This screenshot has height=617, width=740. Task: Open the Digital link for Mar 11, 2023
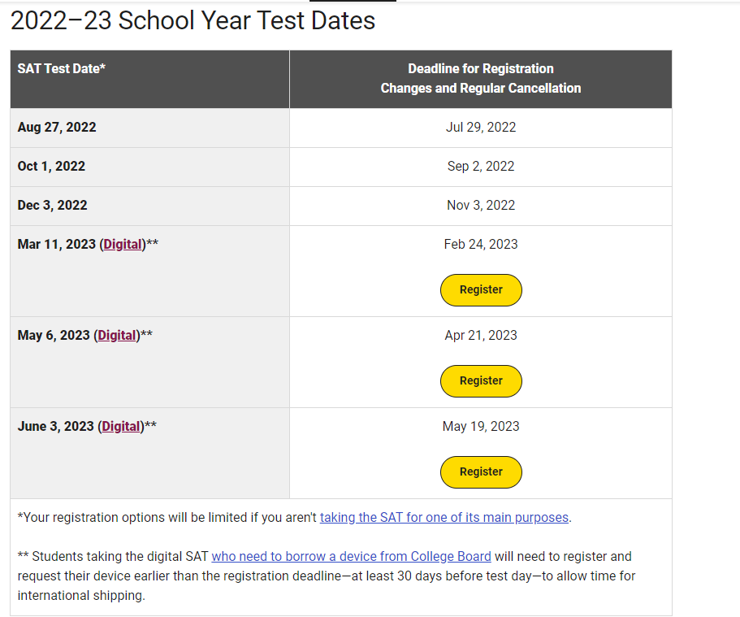pyautogui.click(x=122, y=244)
